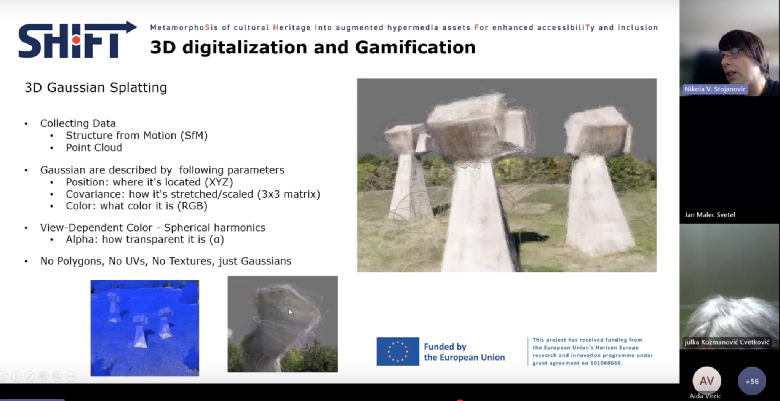Click the small gray Gaussian close-up image

(283, 324)
